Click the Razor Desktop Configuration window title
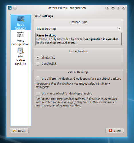The height and width of the screenshot is (143, 134). (67, 8)
